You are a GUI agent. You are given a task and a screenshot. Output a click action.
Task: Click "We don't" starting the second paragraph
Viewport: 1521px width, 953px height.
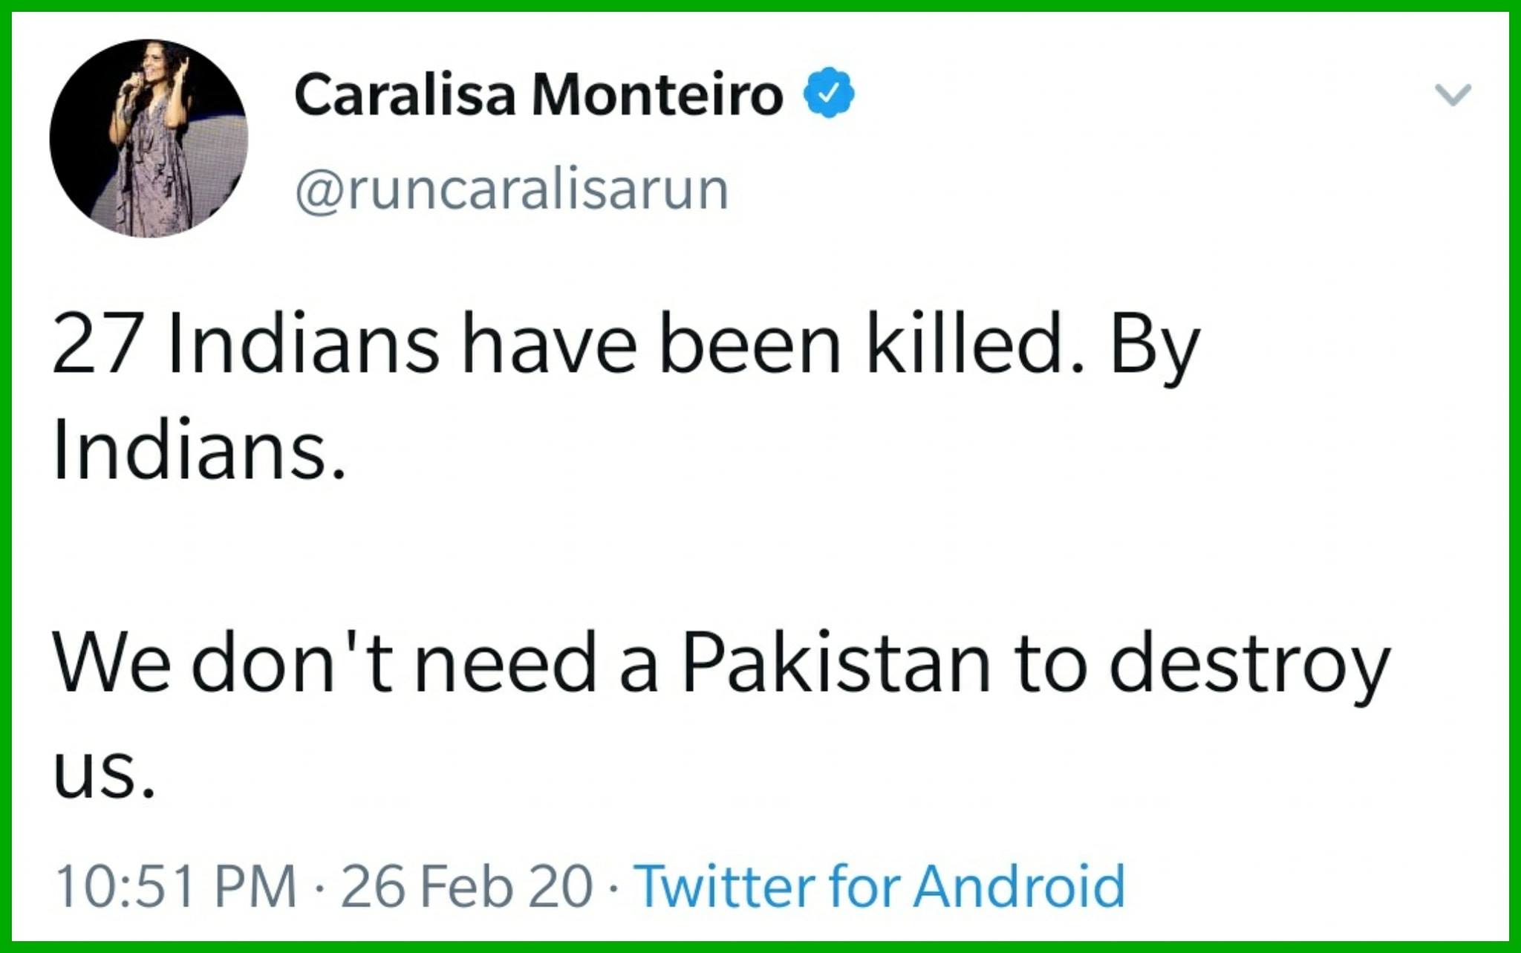pyautogui.click(x=222, y=663)
